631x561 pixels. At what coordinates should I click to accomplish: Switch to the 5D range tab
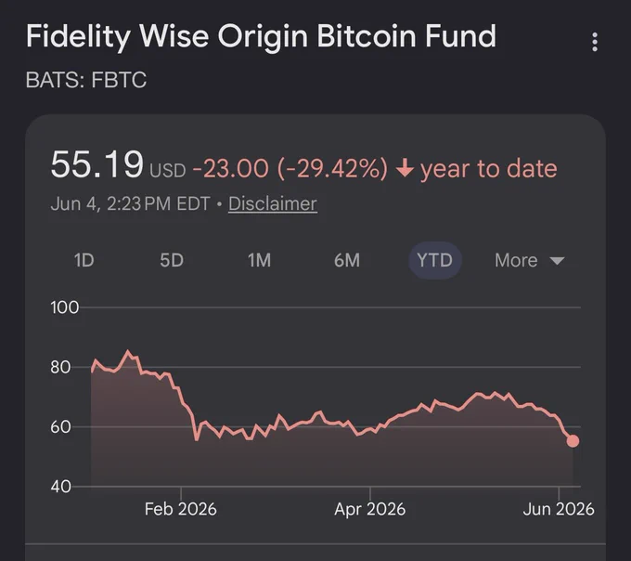click(172, 260)
